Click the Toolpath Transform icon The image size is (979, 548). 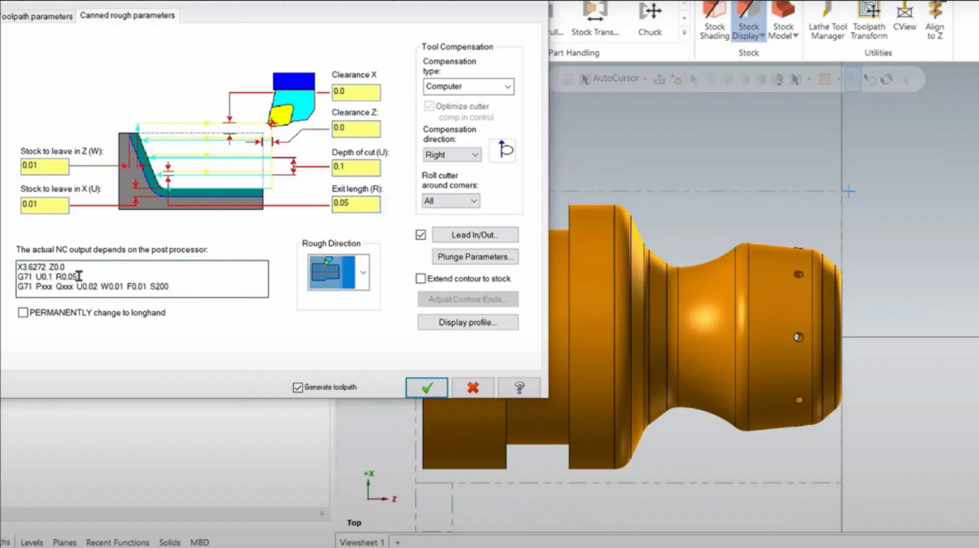coord(869,21)
